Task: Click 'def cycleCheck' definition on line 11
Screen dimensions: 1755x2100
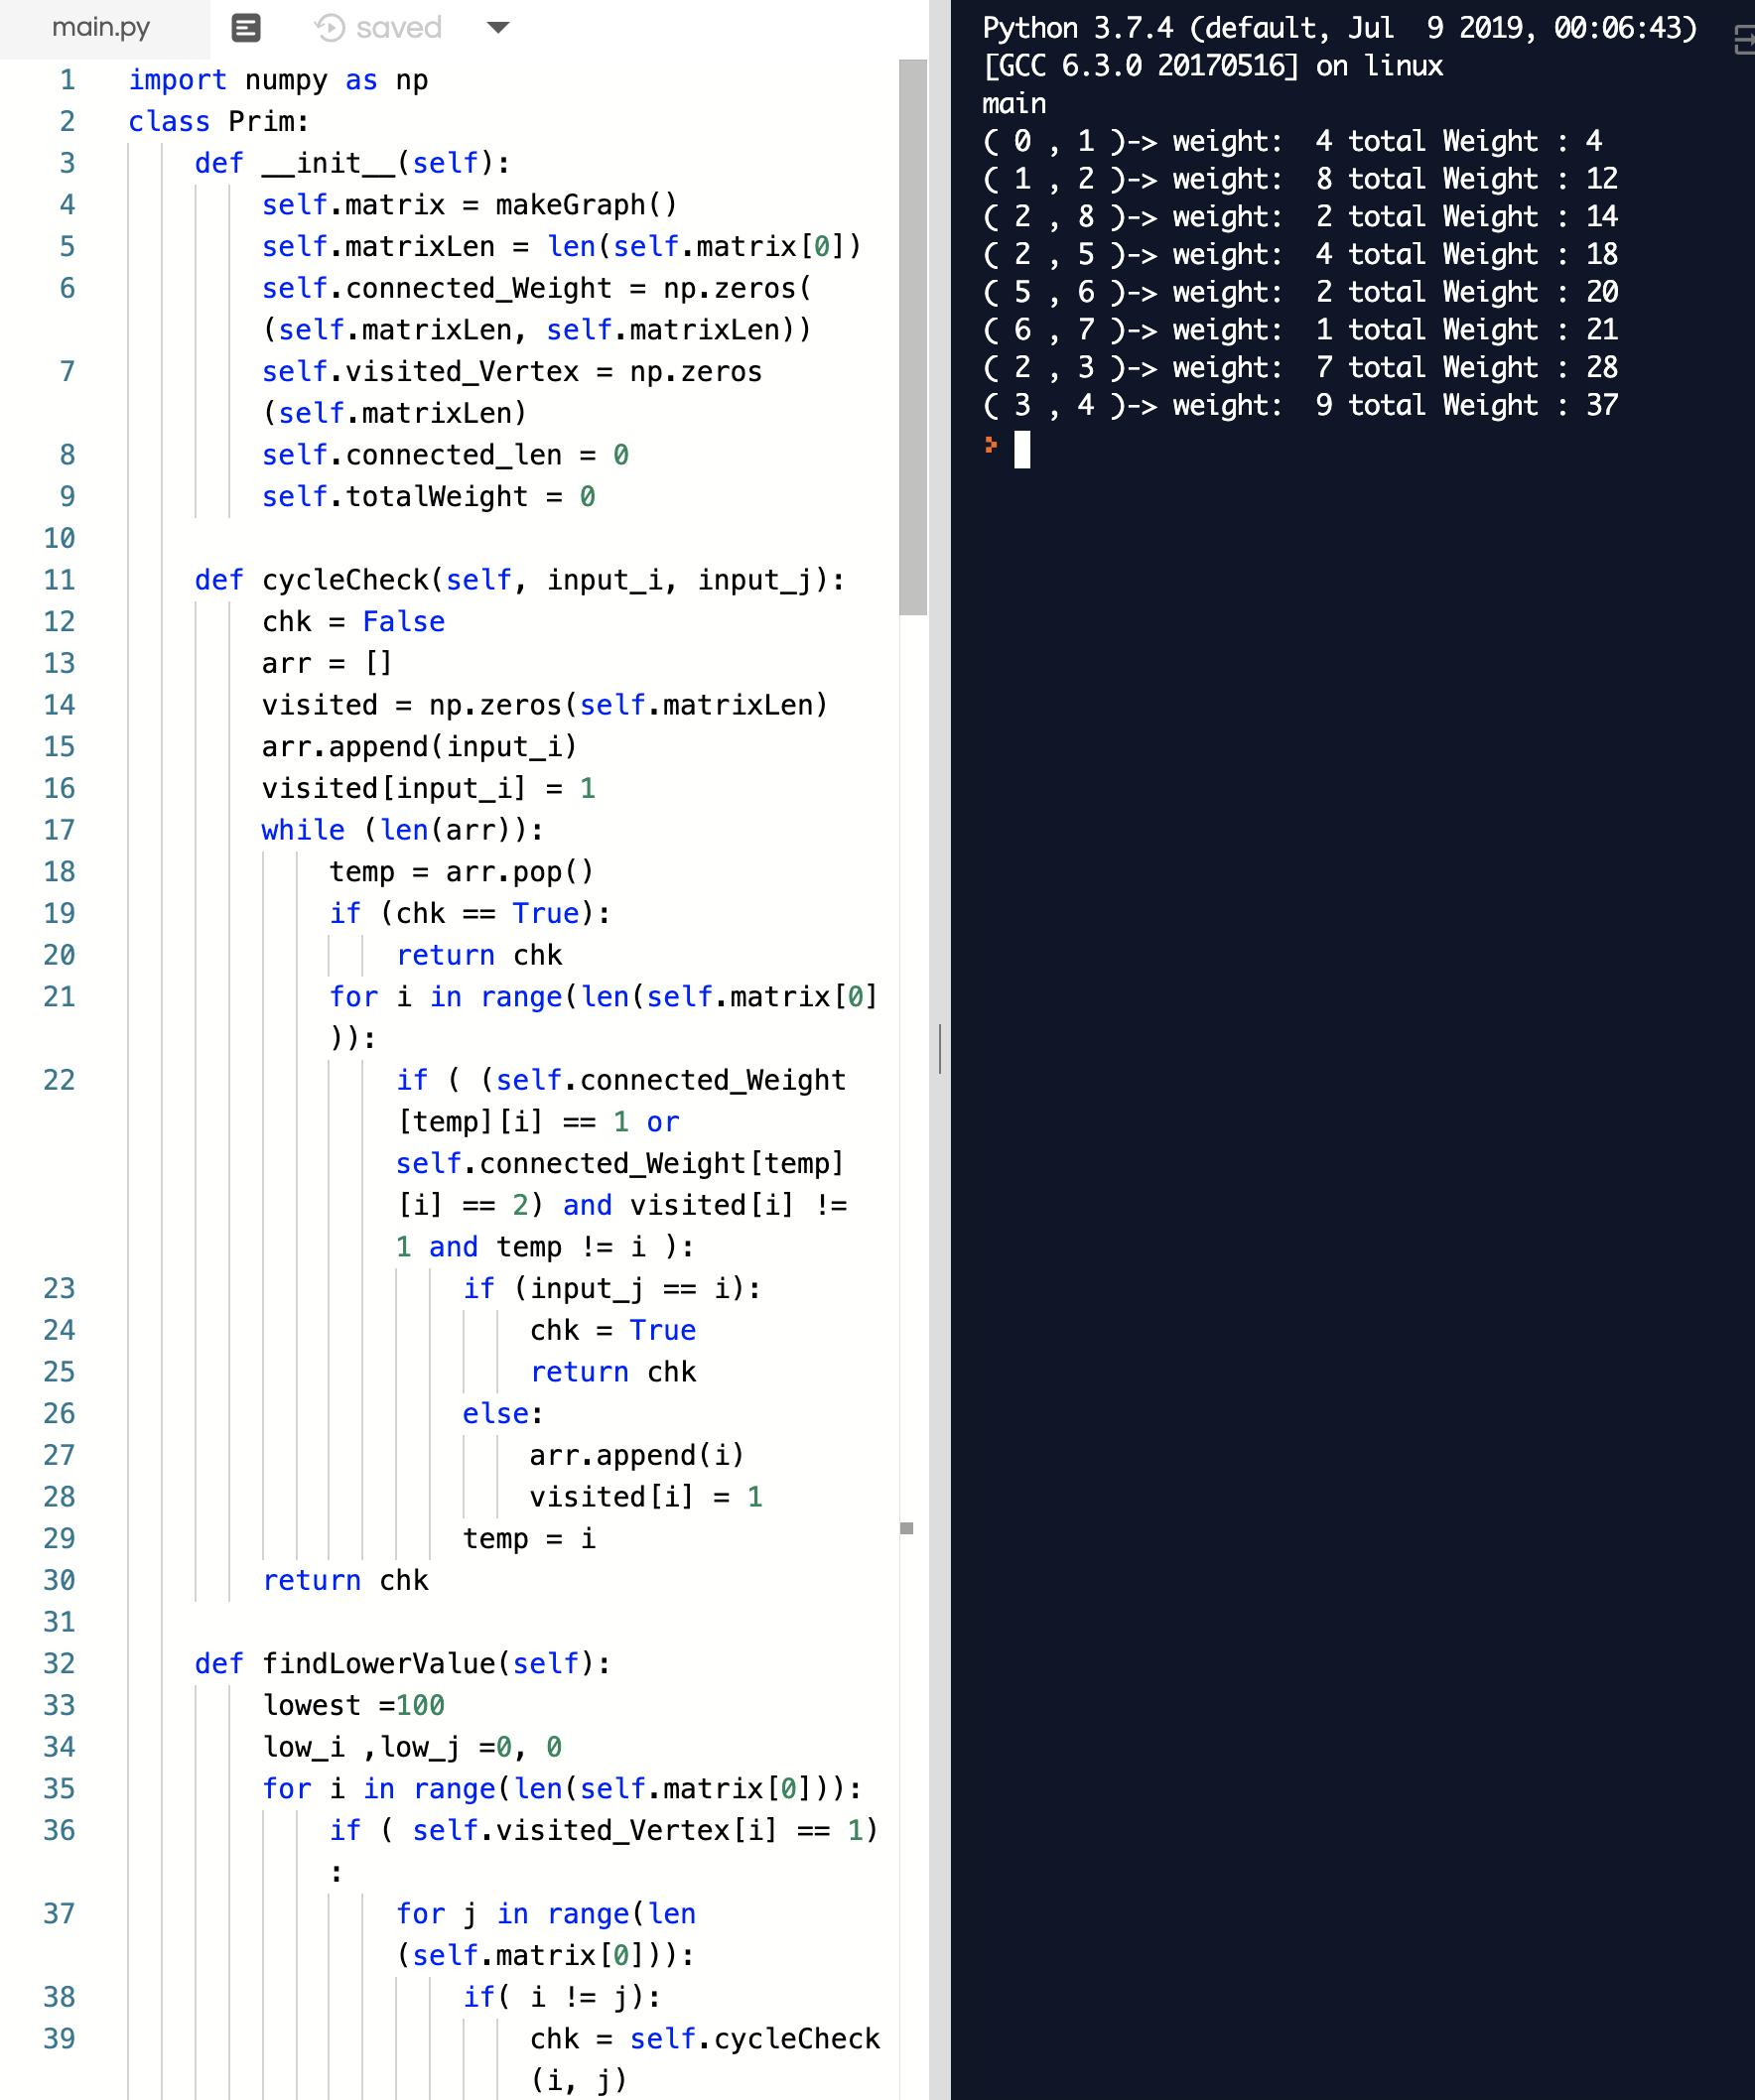Action: pyautogui.click(x=520, y=580)
